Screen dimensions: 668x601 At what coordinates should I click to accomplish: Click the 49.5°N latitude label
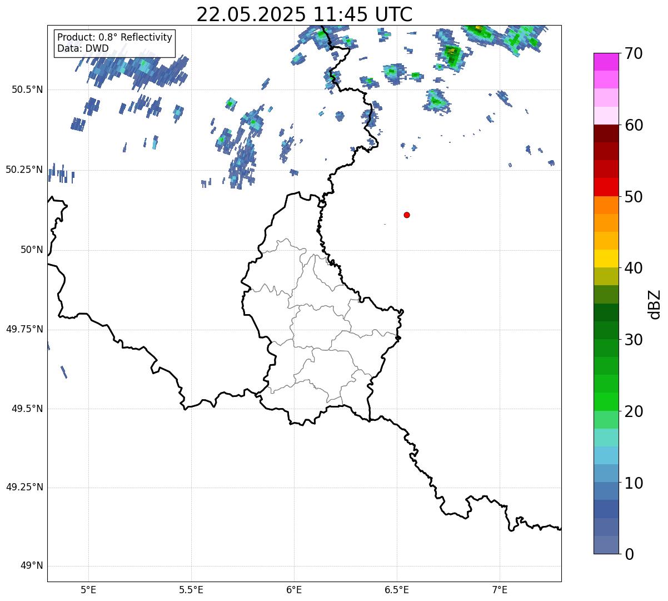[27, 409]
